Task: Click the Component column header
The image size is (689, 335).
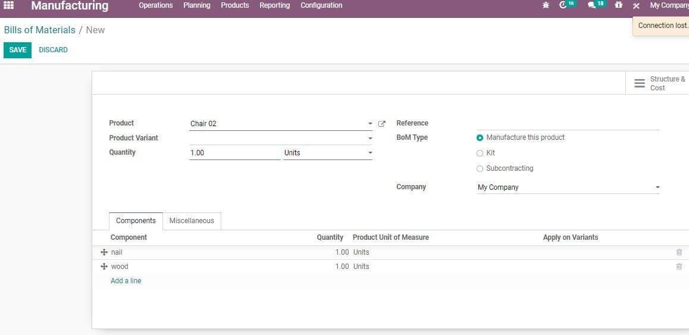Action: tap(129, 237)
